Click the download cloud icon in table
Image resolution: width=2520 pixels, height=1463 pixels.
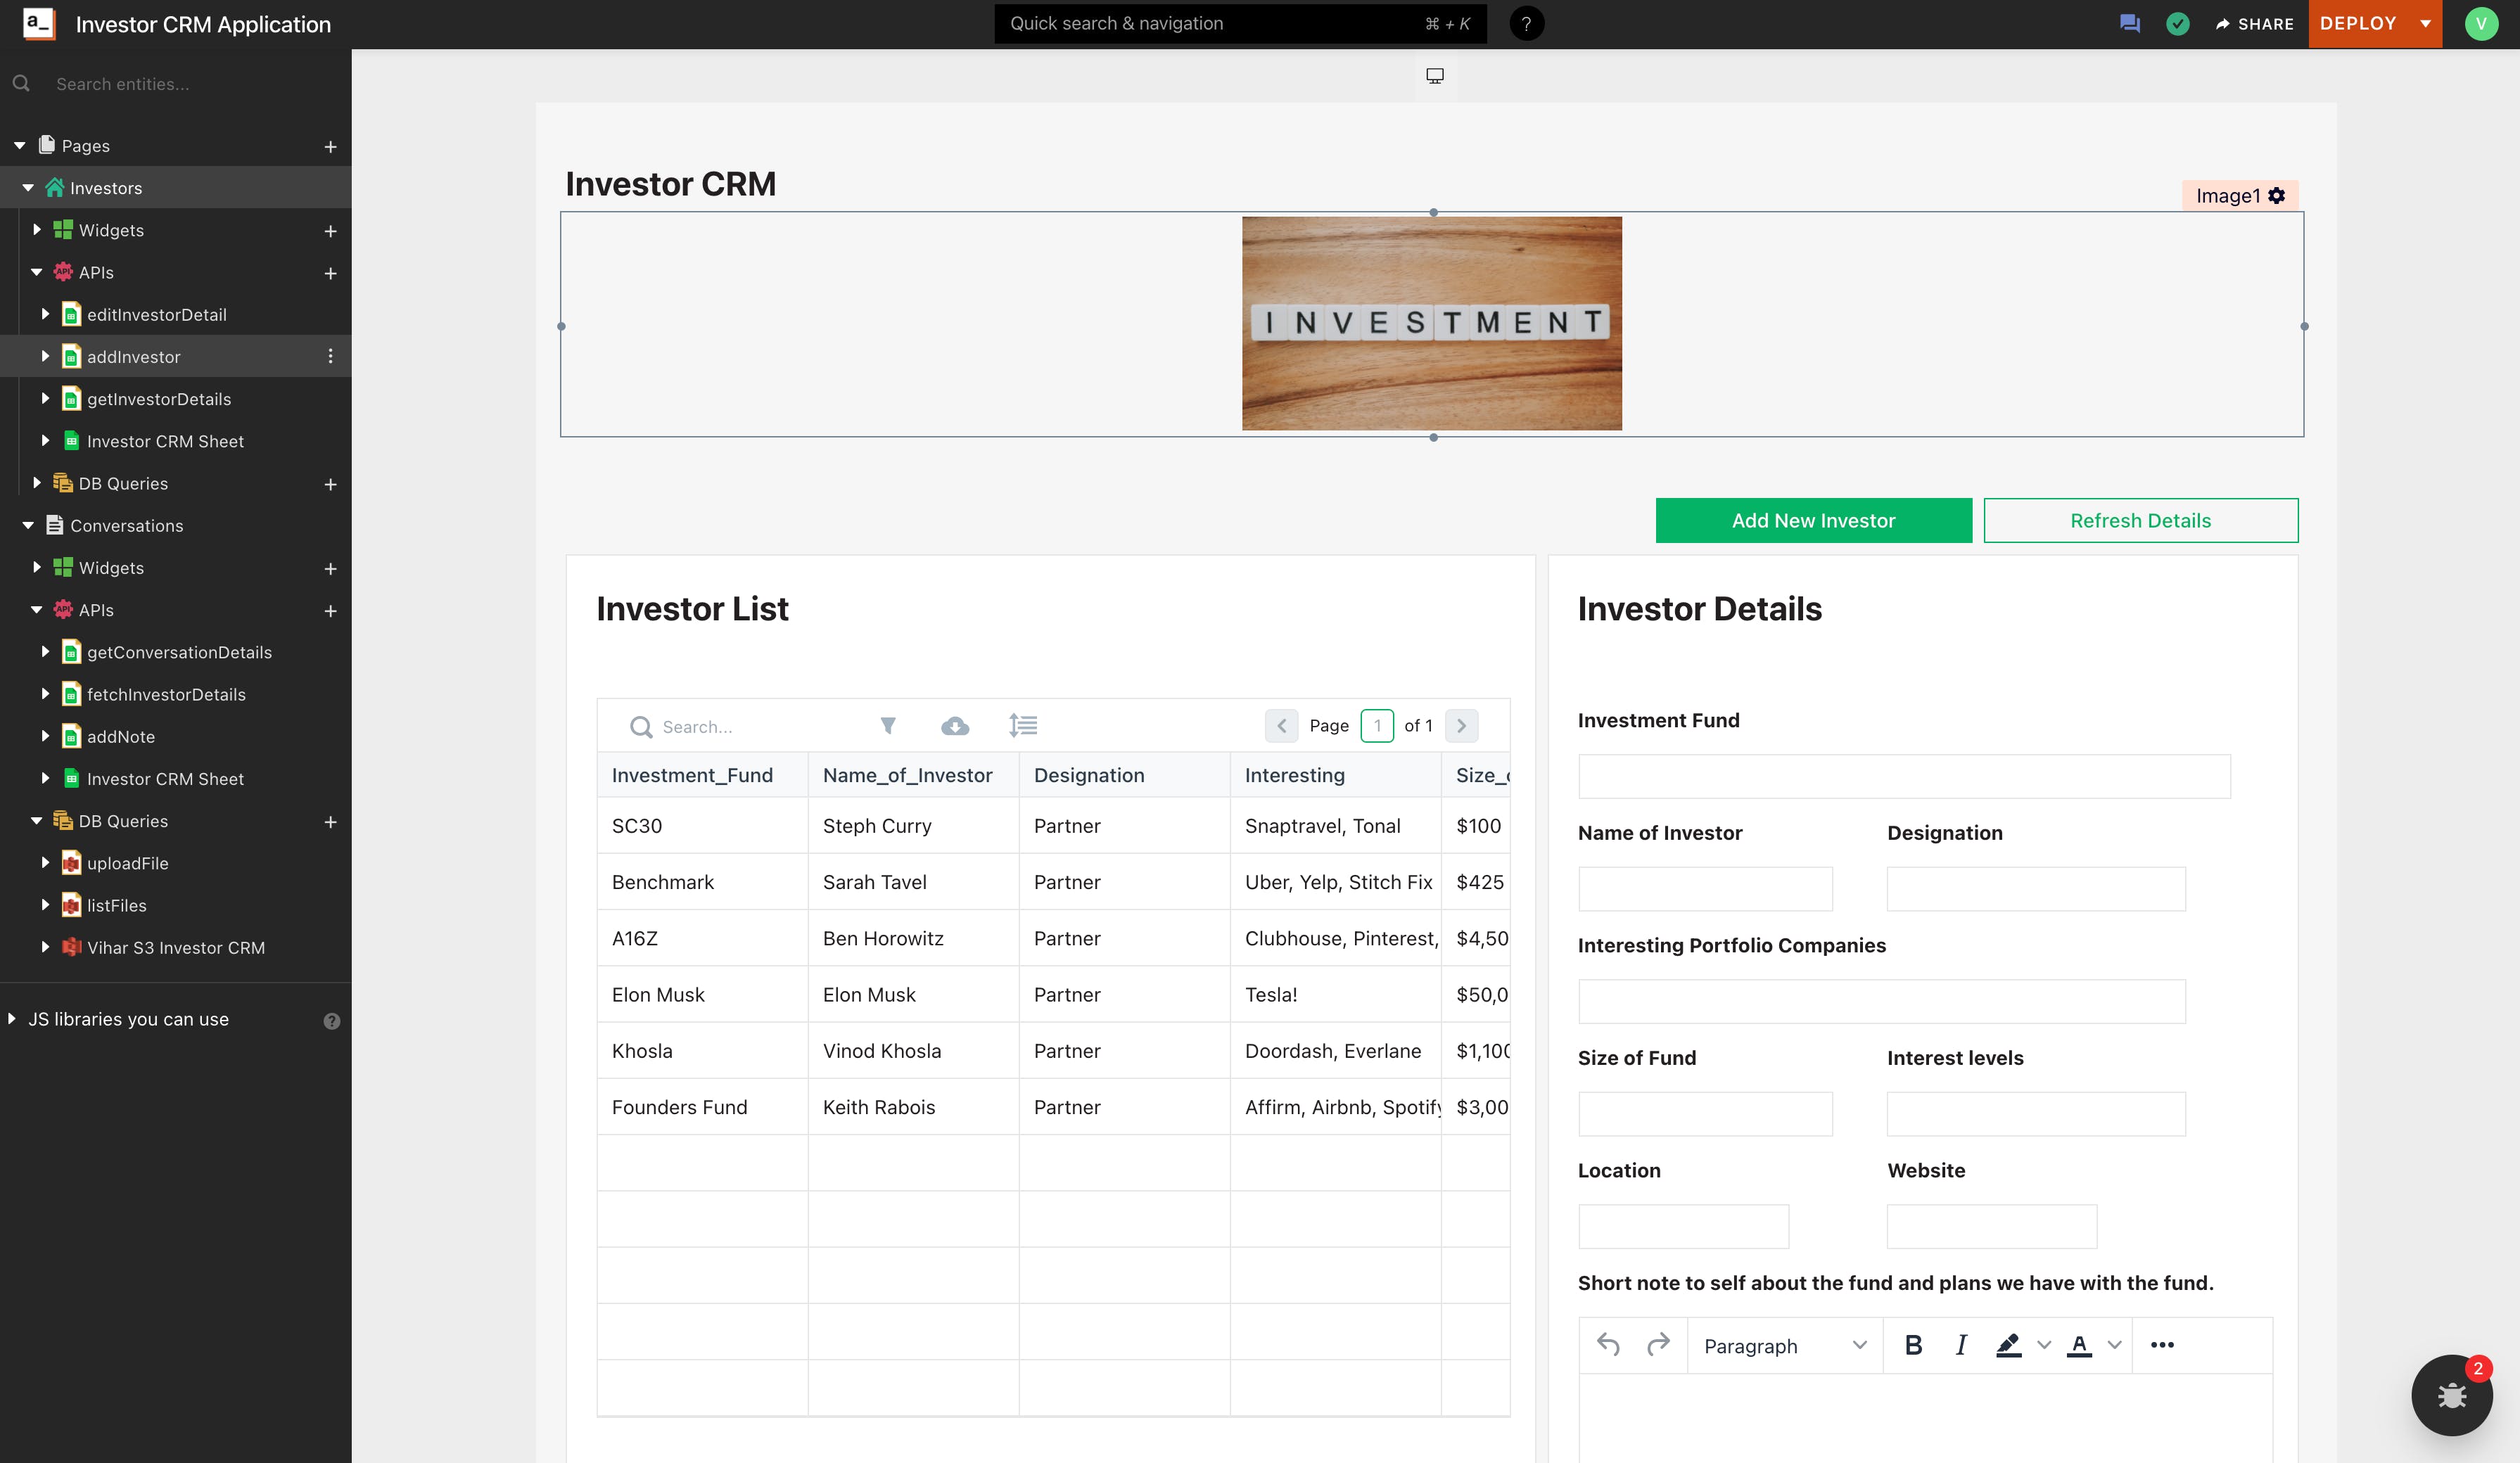[x=955, y=726]
